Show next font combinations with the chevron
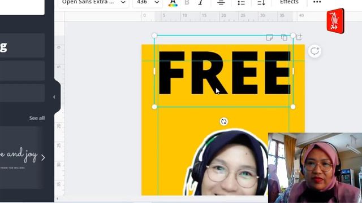 (43, 158)
